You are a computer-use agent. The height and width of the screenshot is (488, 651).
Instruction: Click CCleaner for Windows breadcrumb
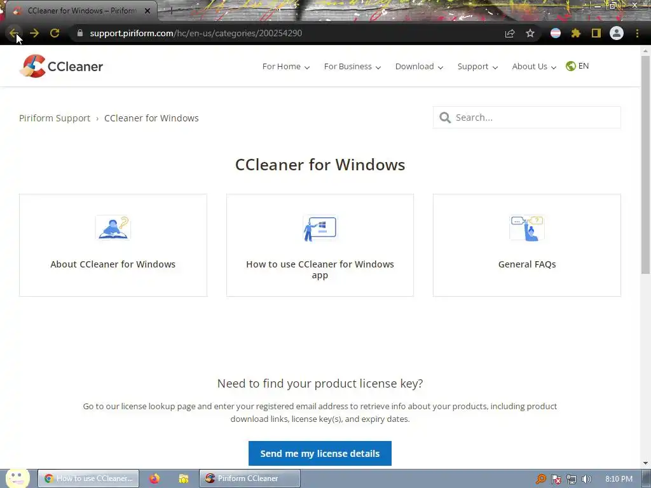[x=151, y=118]
